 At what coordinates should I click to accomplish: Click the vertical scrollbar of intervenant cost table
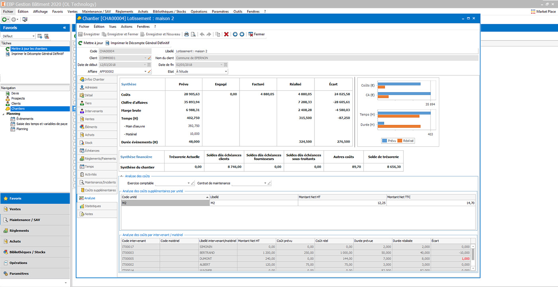[473, 257]
